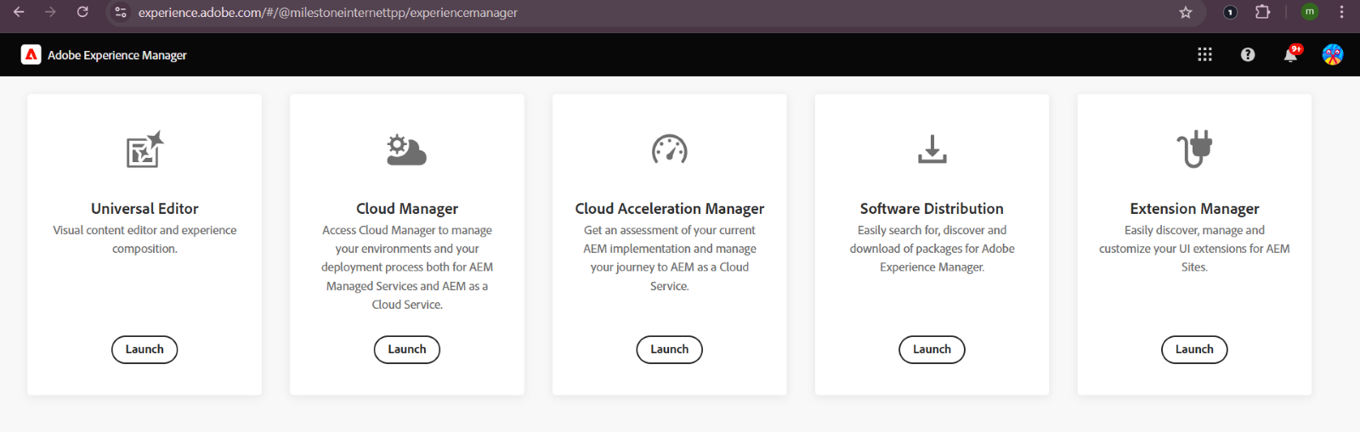Reload the page
This screenshot has height=432, width=1360.
[82, 12]
